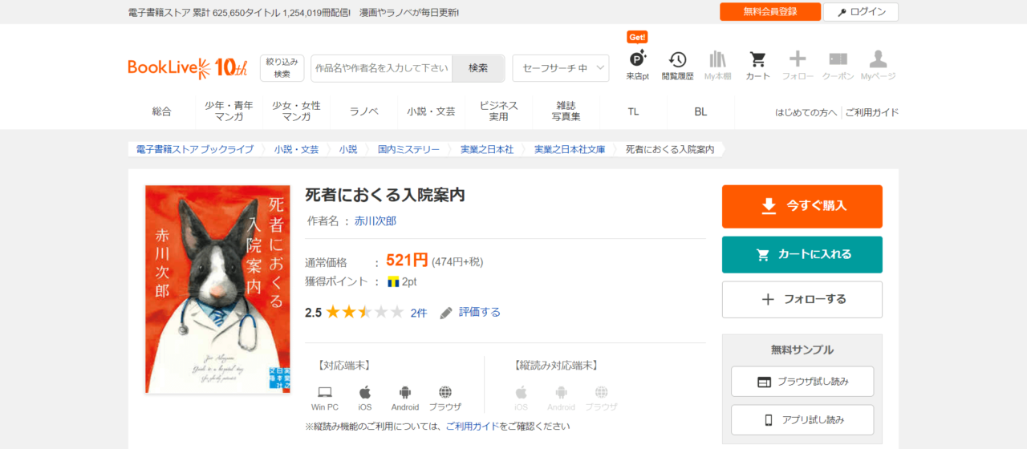Open the カート shopping cart icon
Screen dimensions: 1027x449
(757, 60)
